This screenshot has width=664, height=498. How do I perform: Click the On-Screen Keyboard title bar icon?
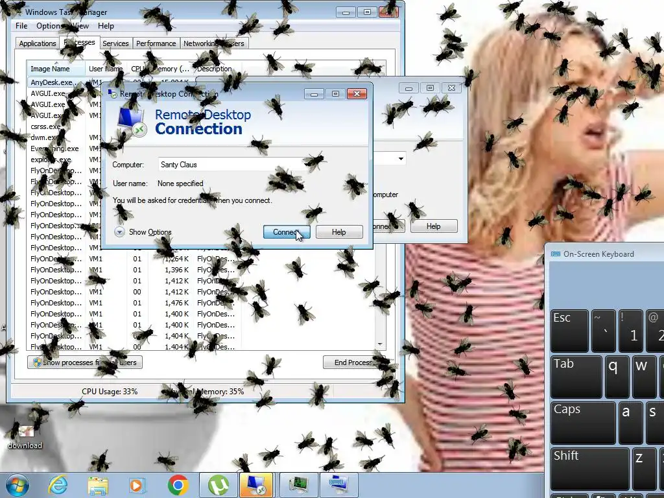(x=555, y=254)
